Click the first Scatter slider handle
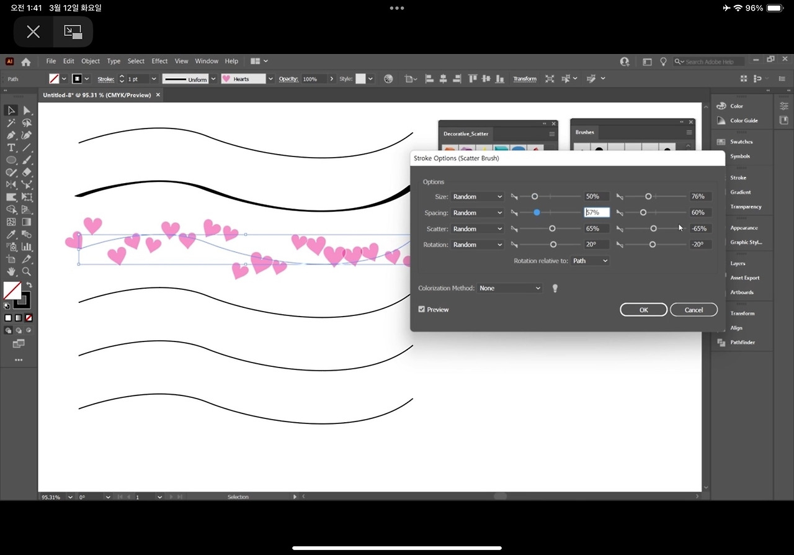 tap(552, 229)
